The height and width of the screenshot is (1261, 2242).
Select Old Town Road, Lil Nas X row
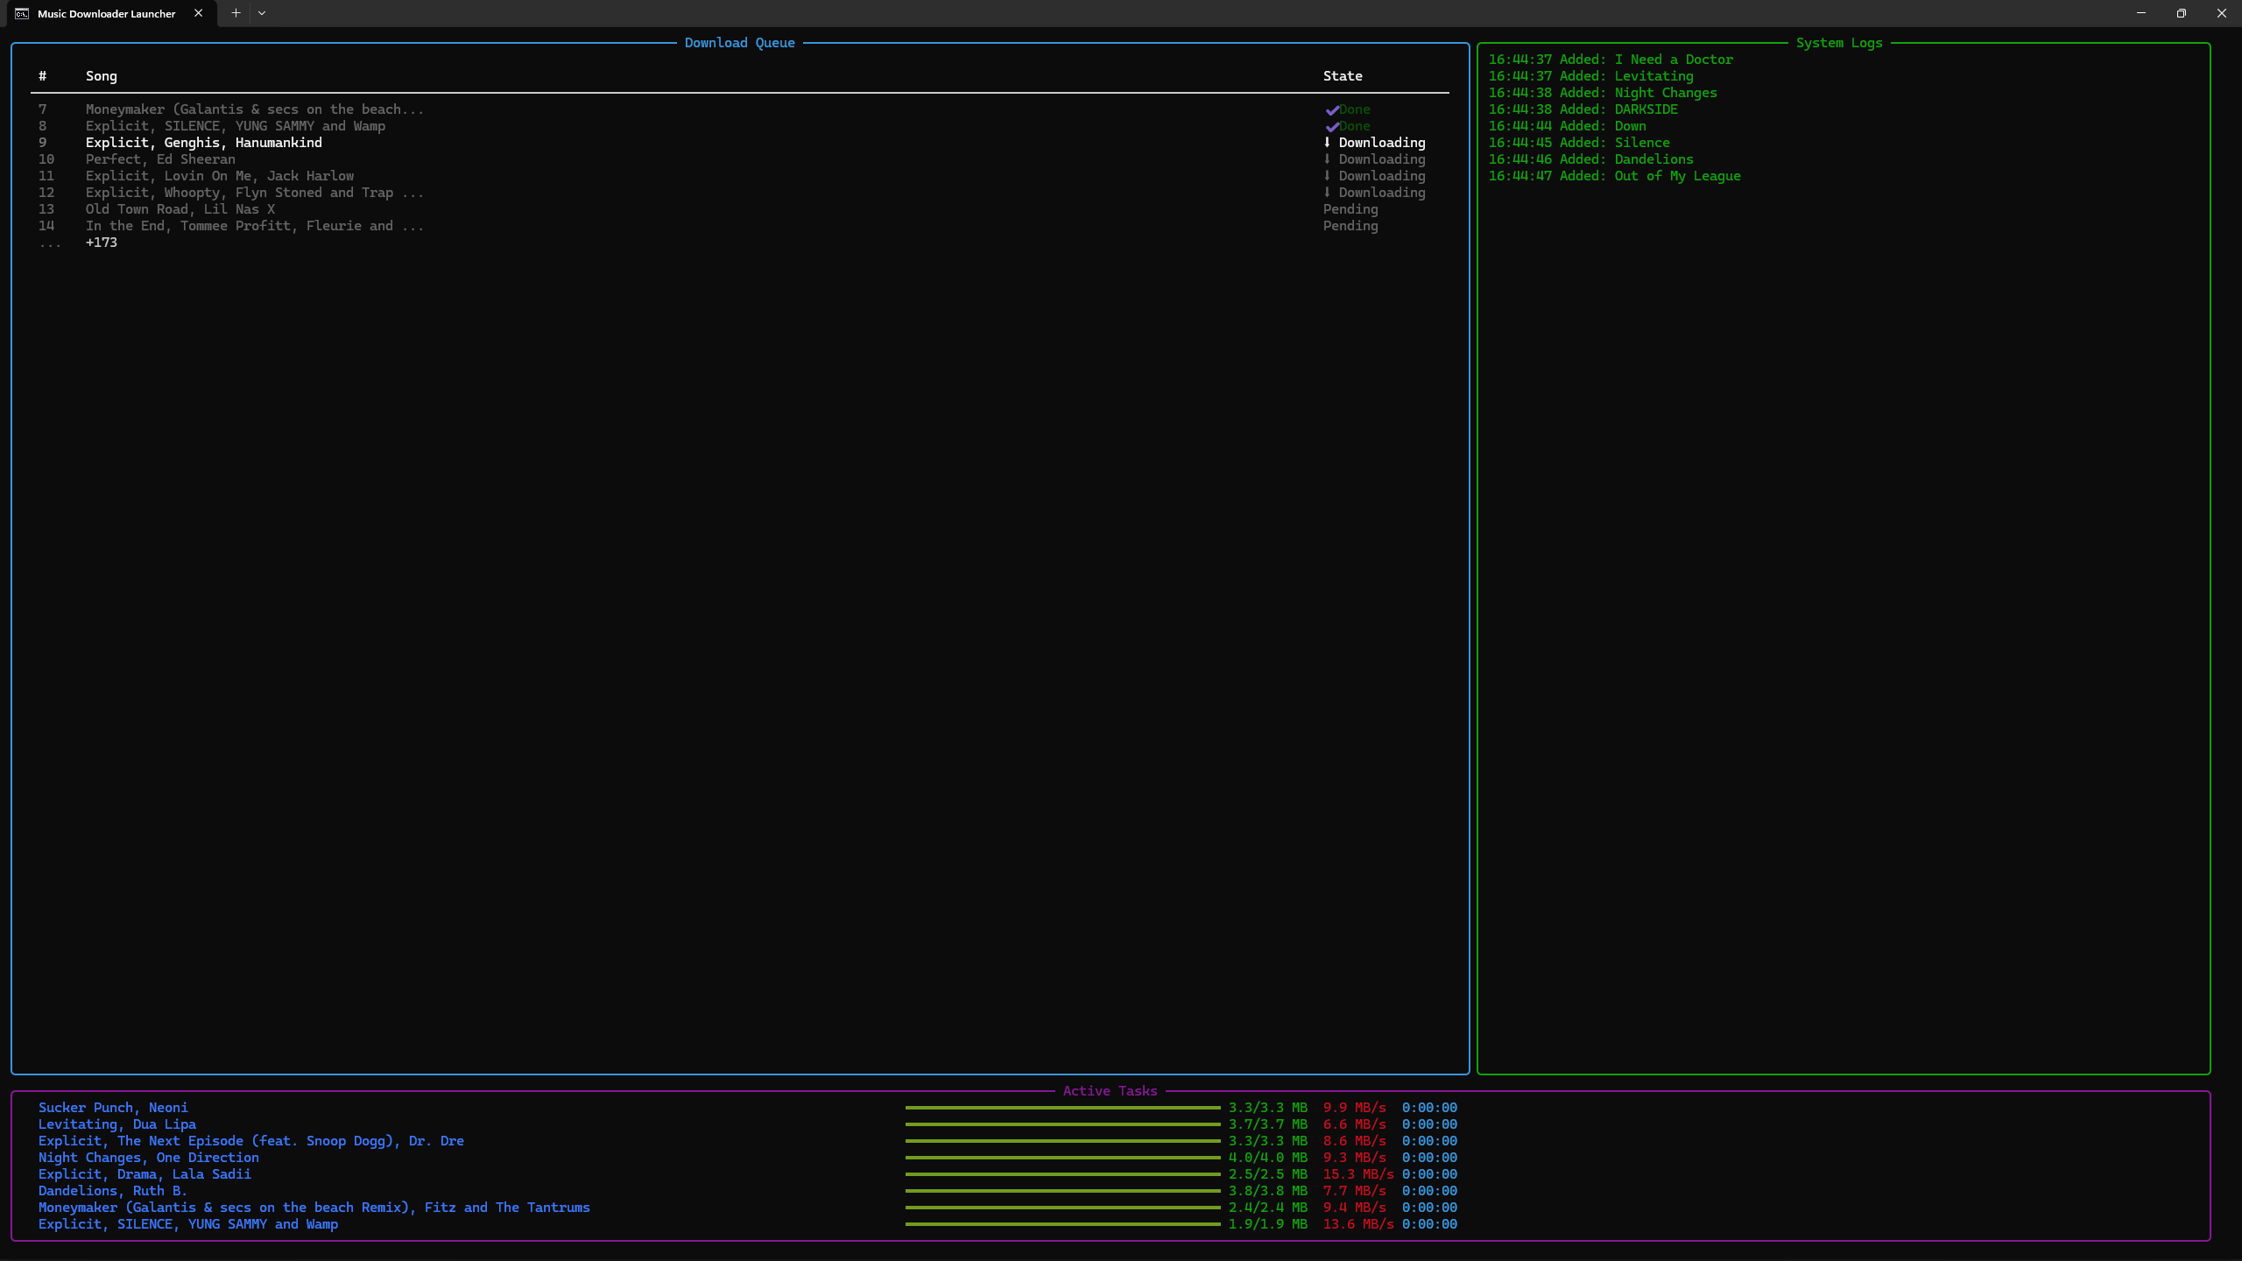[x=180, y=209]
